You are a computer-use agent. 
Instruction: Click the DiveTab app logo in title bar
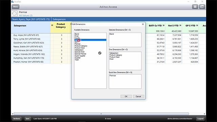13,2
